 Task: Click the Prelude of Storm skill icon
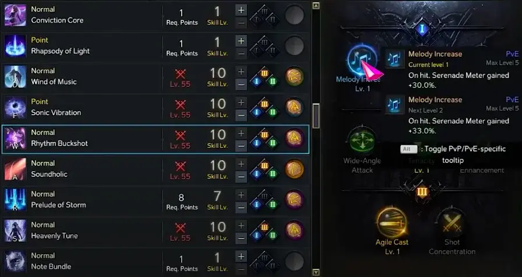coord(15,200)
